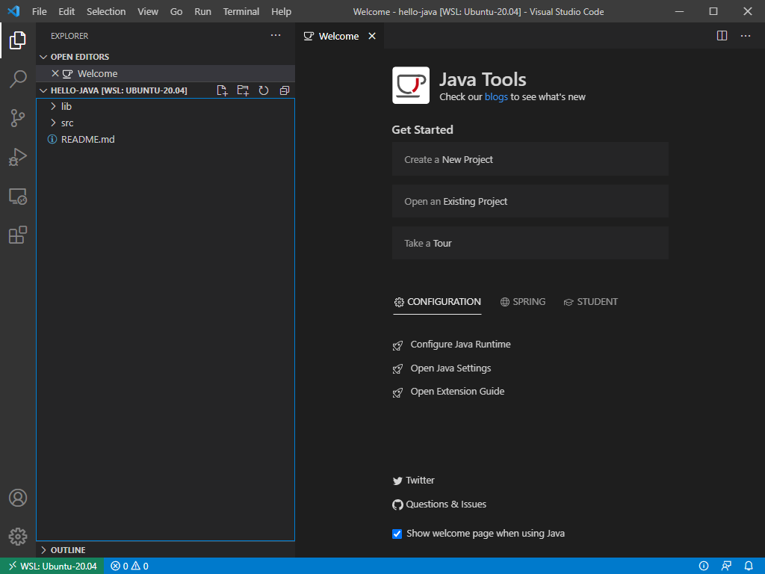Click the feedback icon in the status bar
Screen dimensions: 765x574
[726, 567]
